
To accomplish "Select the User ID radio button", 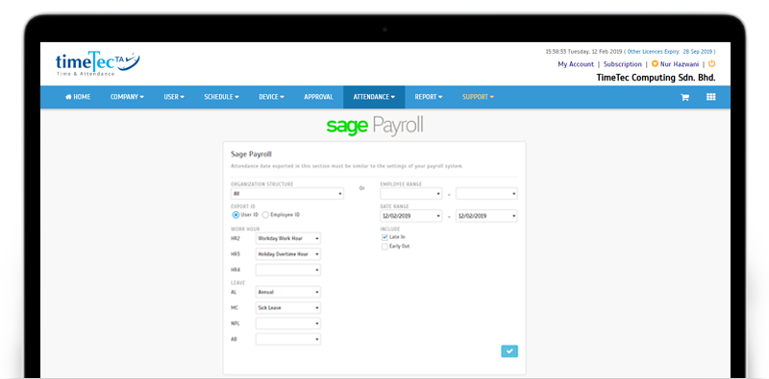I will [236, 215].
